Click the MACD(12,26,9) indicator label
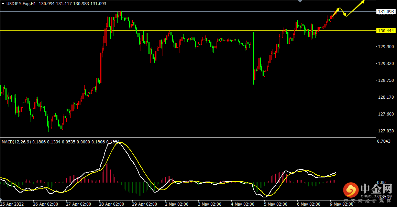Viewport: 397px width, 207px height. [16, 142]
